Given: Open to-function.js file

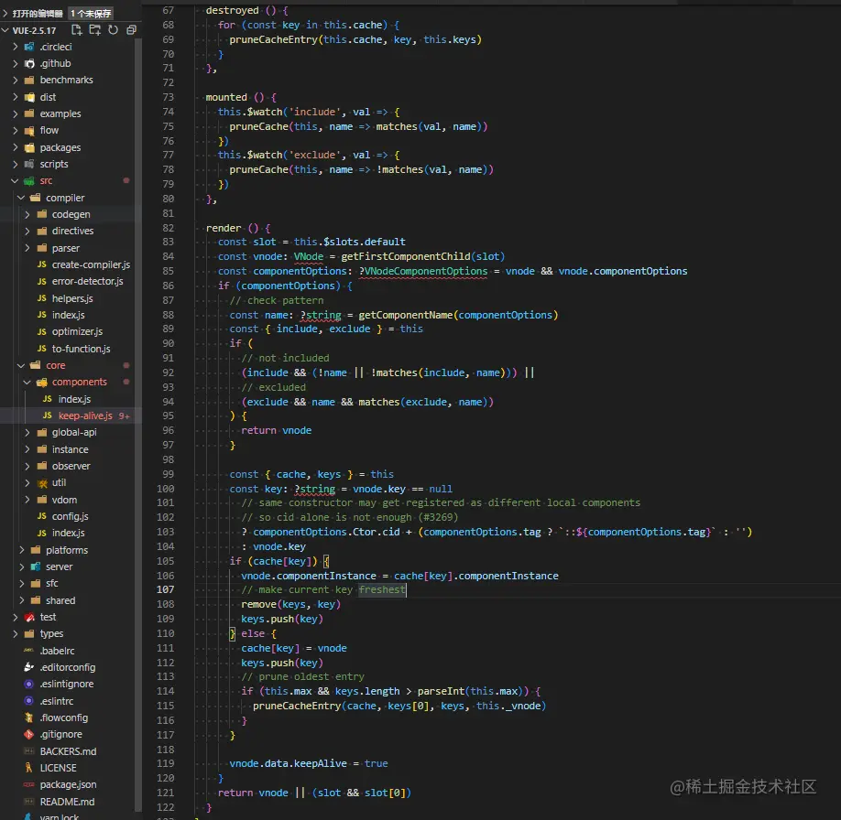Looking at the screenshot, I should pos(81,349).
